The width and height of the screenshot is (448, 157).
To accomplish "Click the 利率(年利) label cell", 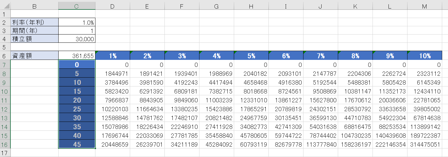I will click(34, 22).
